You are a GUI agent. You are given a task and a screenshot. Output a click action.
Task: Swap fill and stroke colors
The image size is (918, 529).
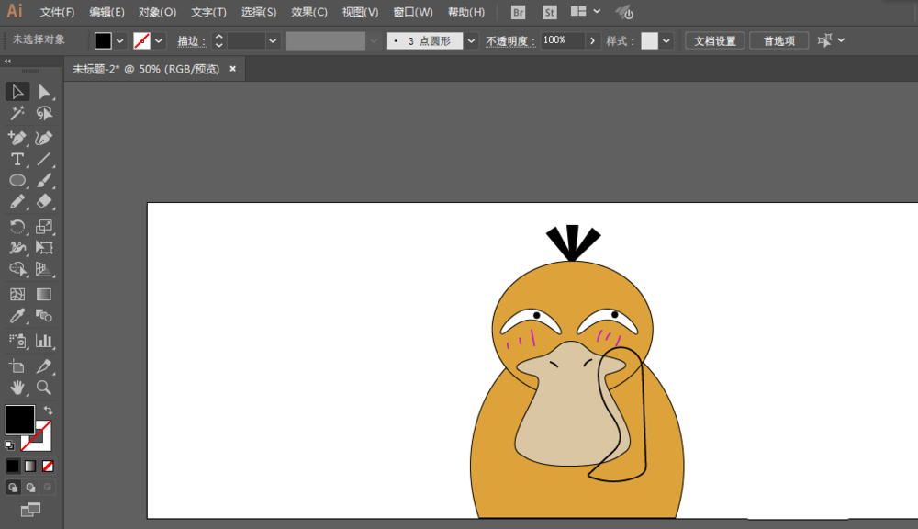(48, 411)
